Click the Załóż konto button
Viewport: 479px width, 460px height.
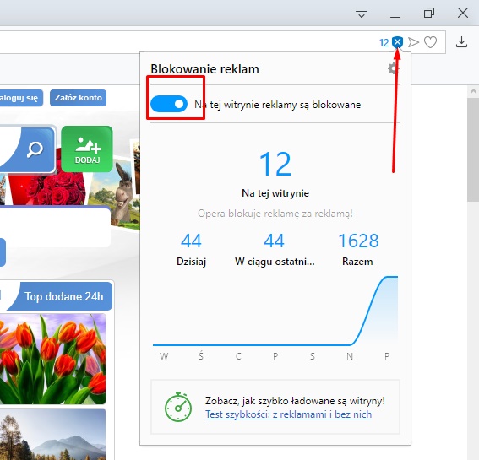(x=79, y=98)
